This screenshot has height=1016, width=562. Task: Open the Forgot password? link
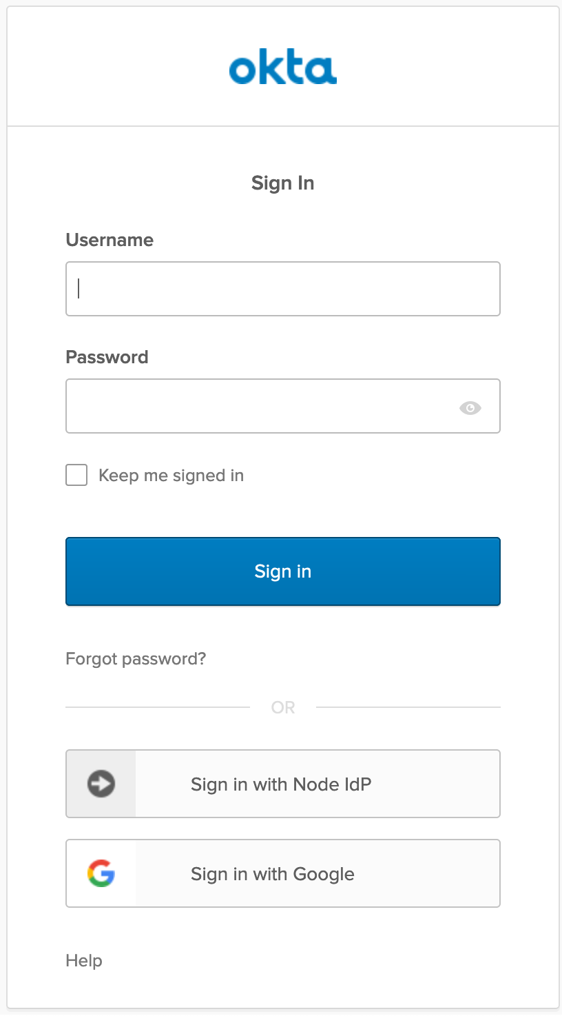(136, 659)
